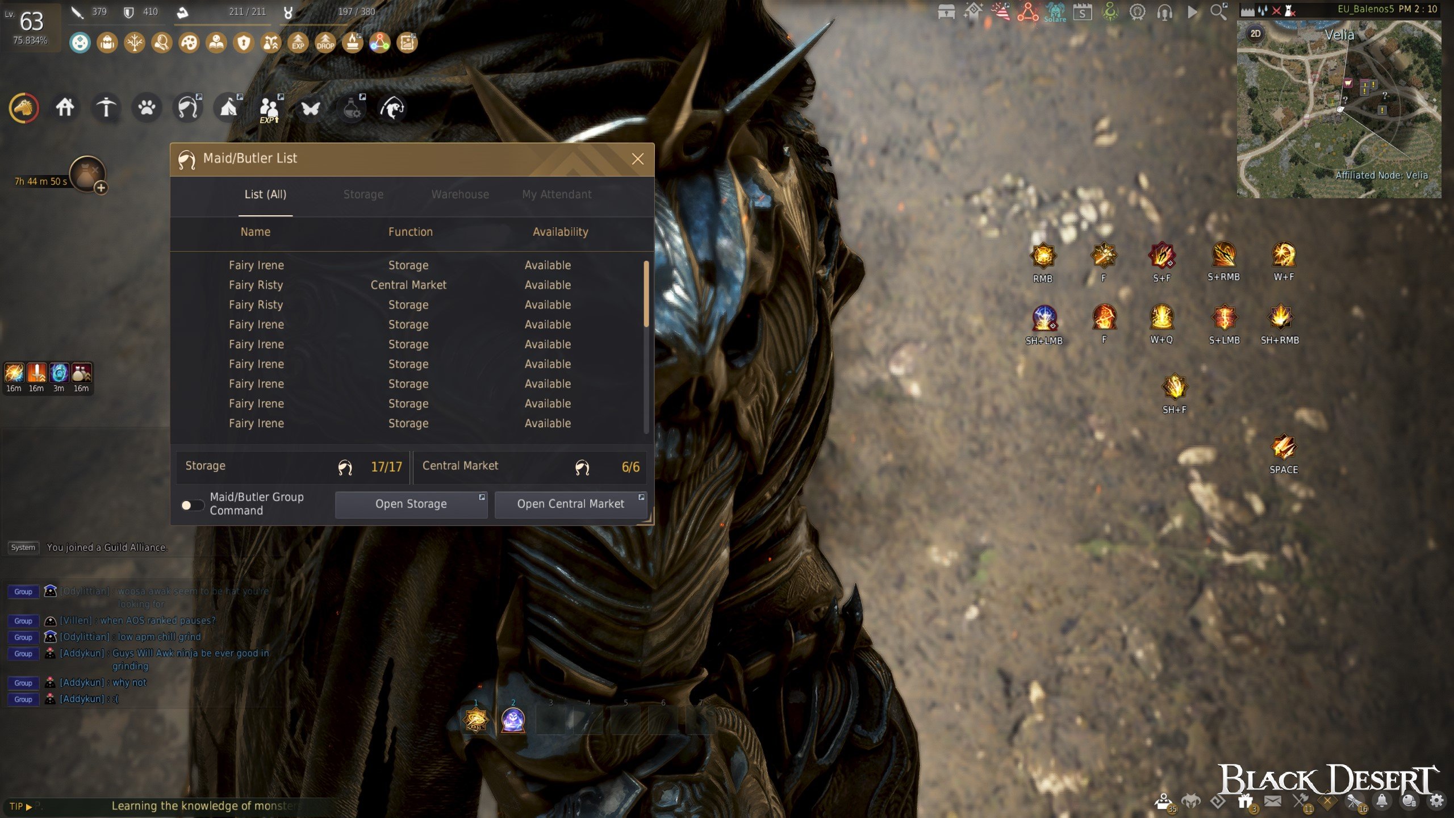
Task: Switch to the Warehouse tab
Action: pyautogui.click(x=460, y=194)
